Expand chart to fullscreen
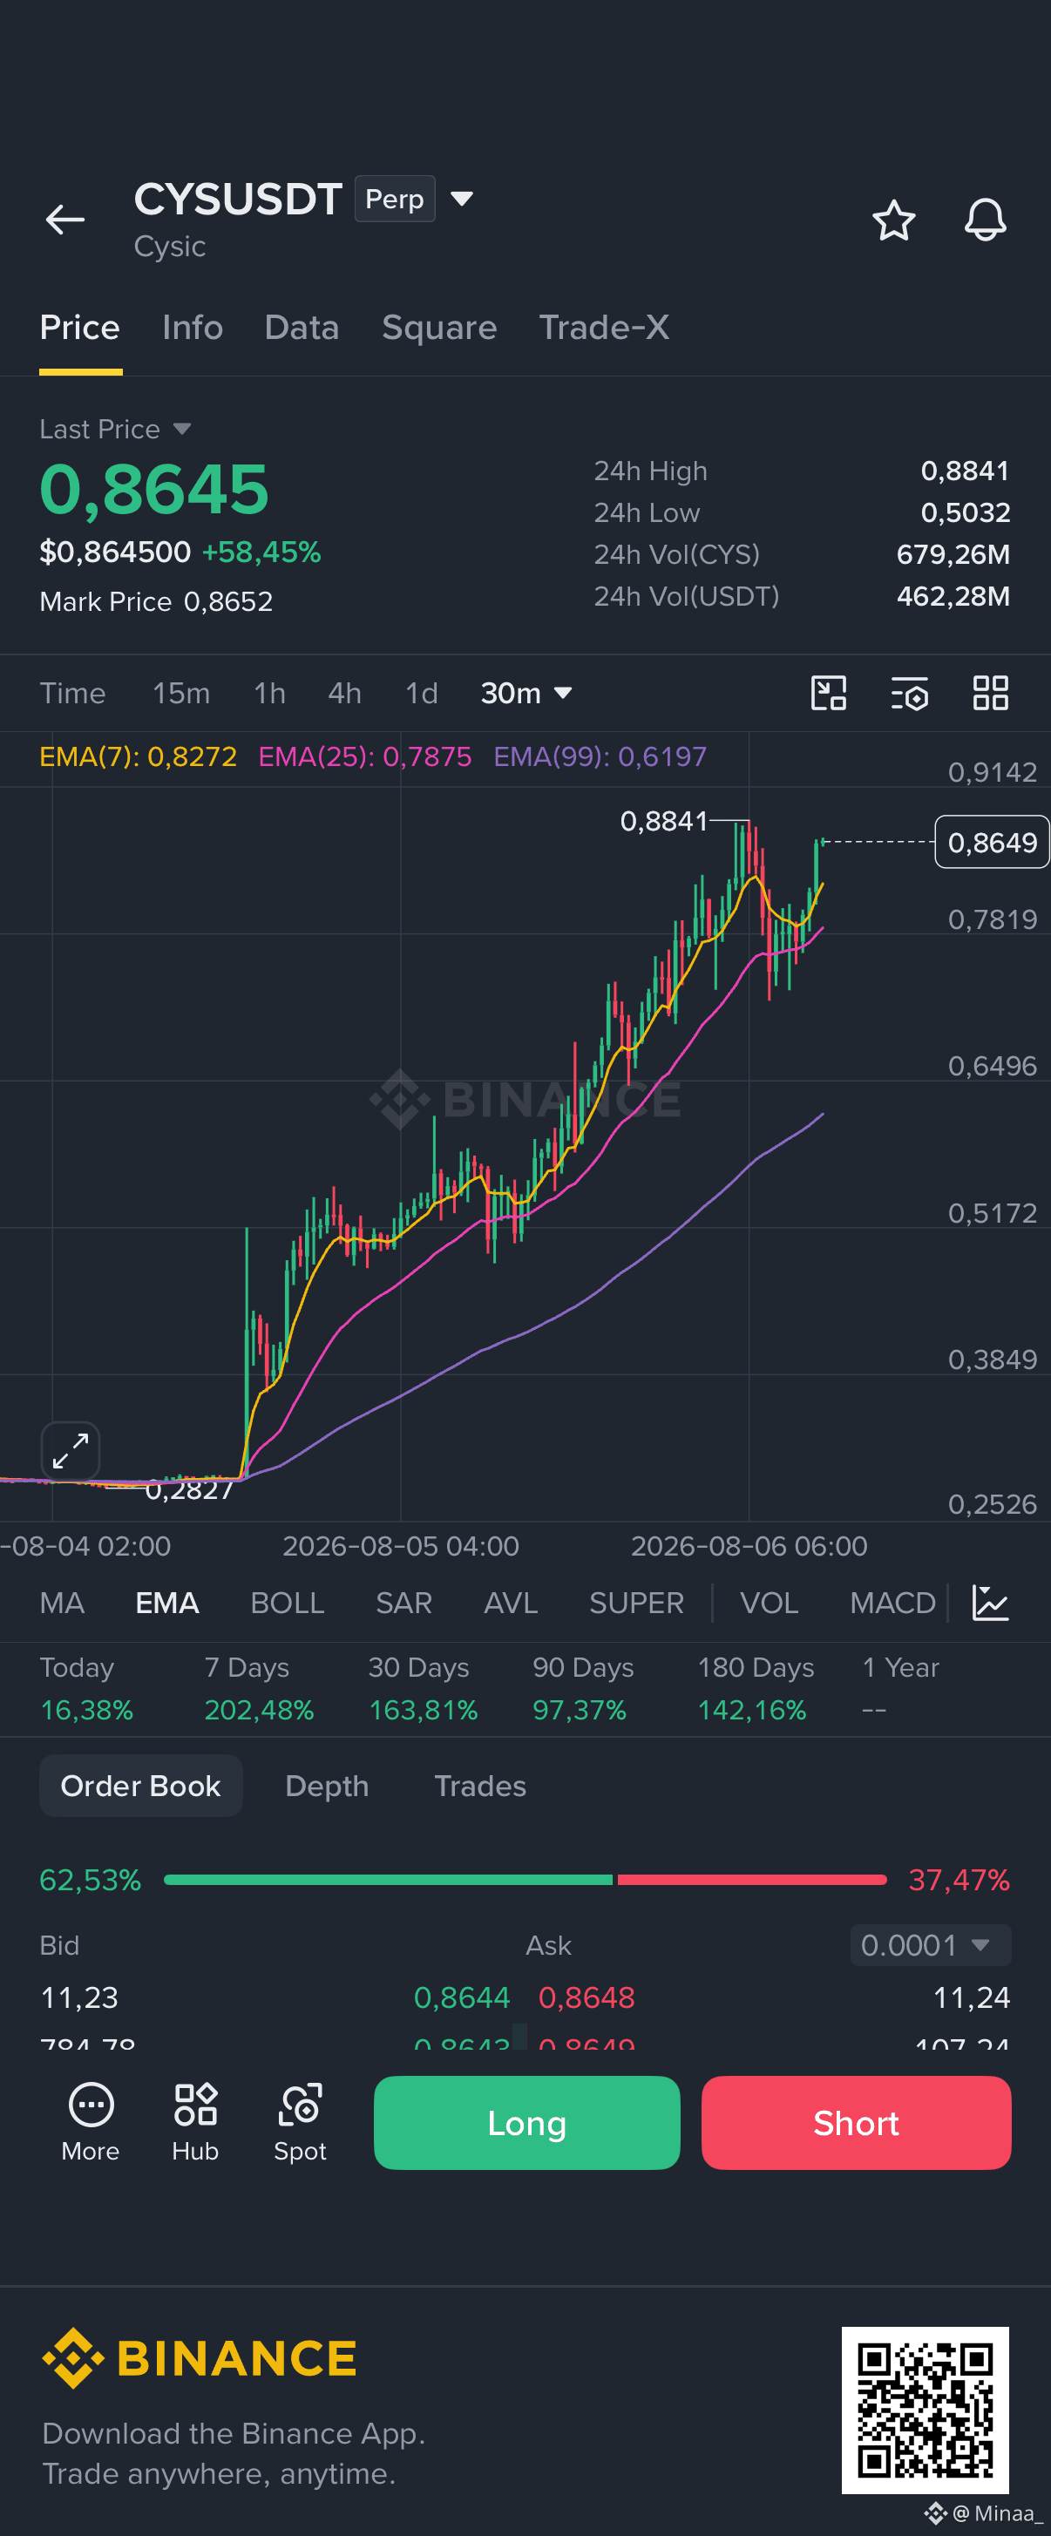 (x=71, y=1451)
